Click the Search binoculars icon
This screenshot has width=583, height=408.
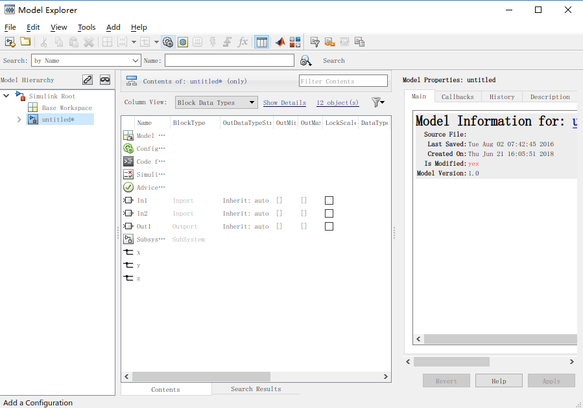(305, 60)
